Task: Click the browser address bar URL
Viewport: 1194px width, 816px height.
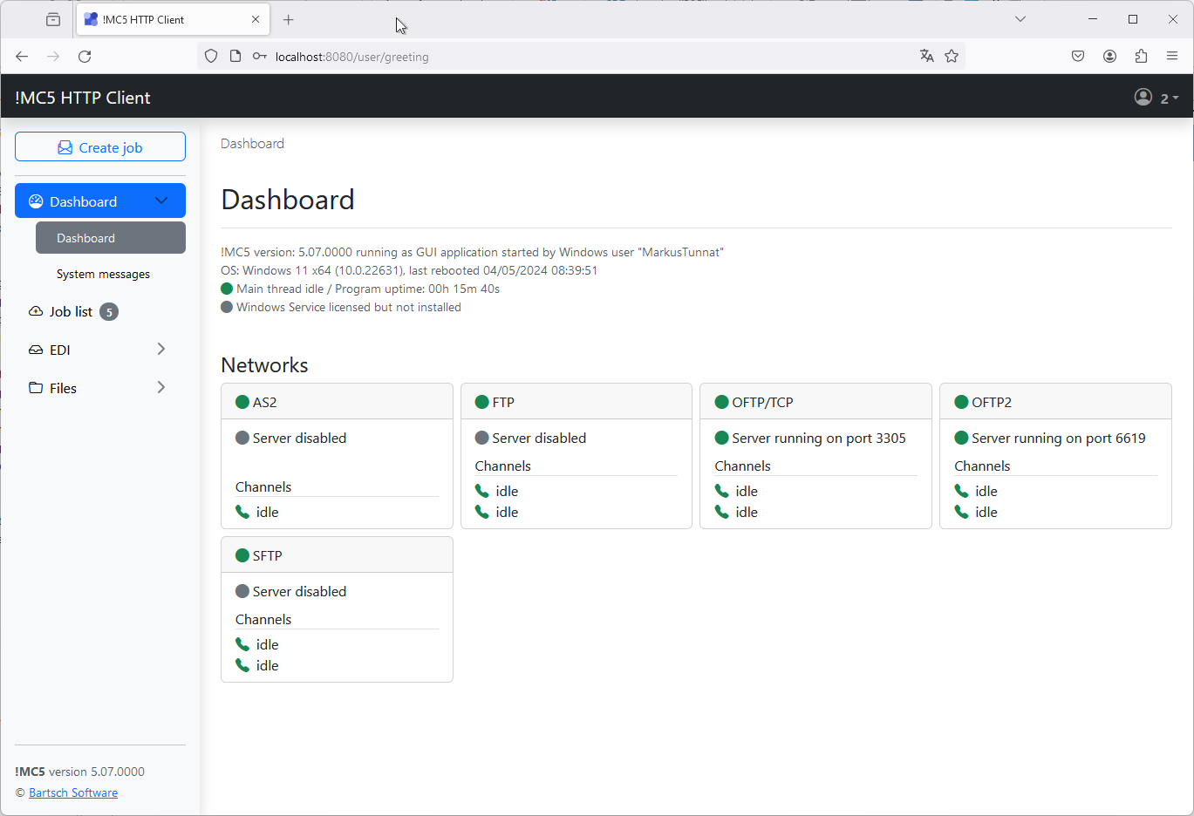Action: pyautogui.click(x=351, y=57)
